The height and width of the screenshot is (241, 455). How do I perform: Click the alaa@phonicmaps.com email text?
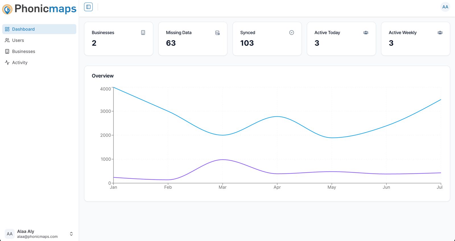click(x=37, y=236)
